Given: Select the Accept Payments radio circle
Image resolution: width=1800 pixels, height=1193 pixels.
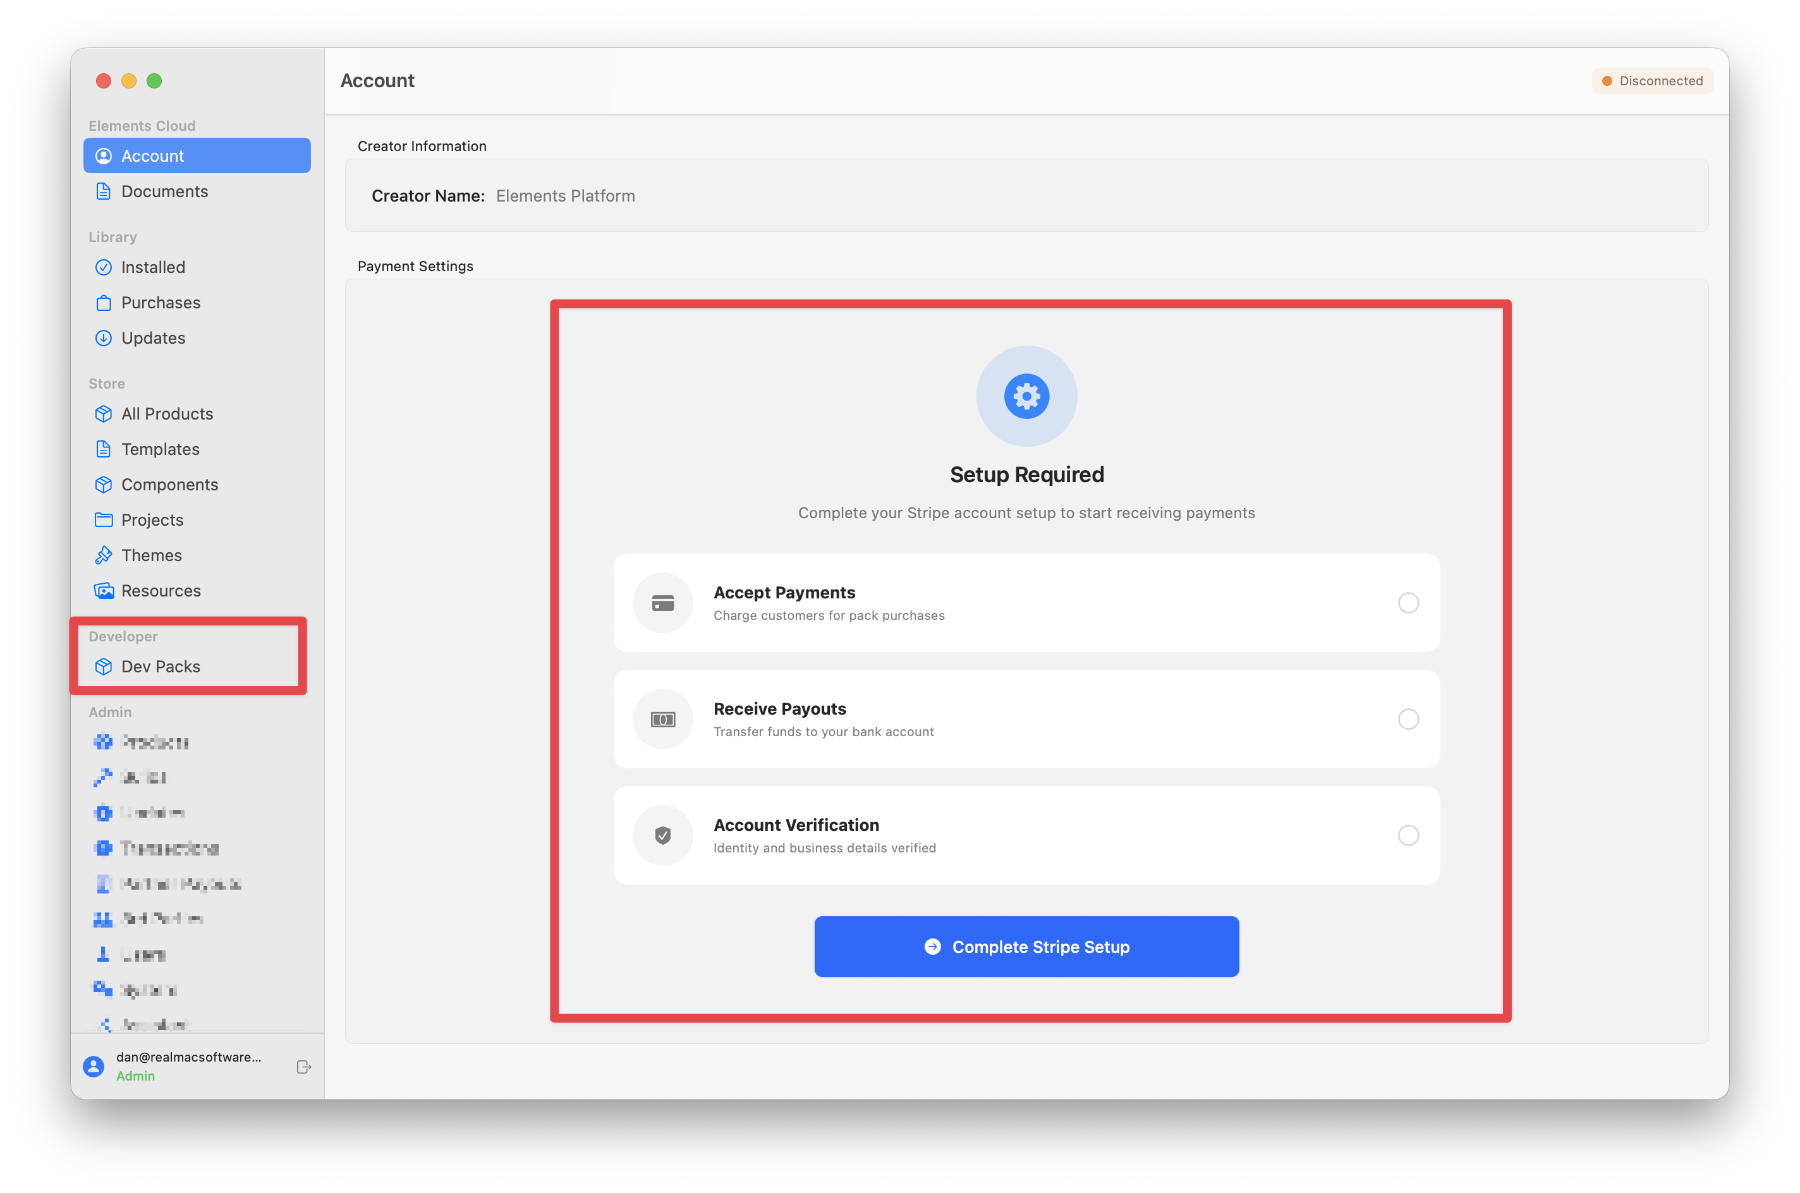Looking at the screenshot, I should point(1408,603).
